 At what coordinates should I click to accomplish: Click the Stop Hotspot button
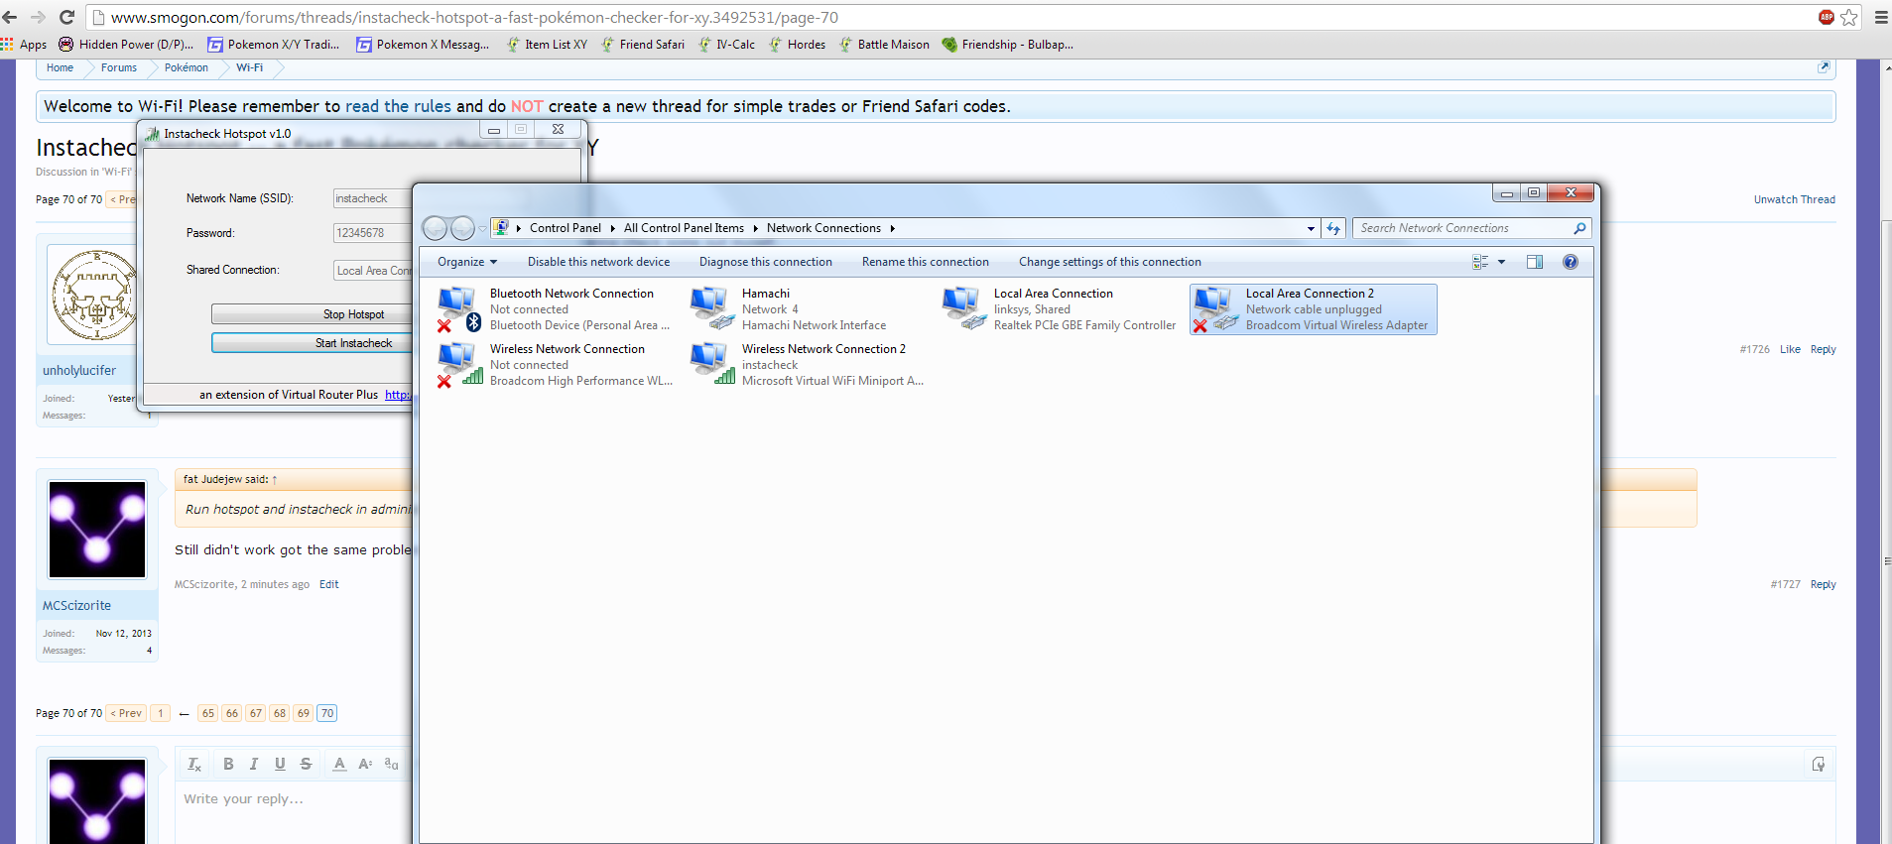[x=312, y=314]
